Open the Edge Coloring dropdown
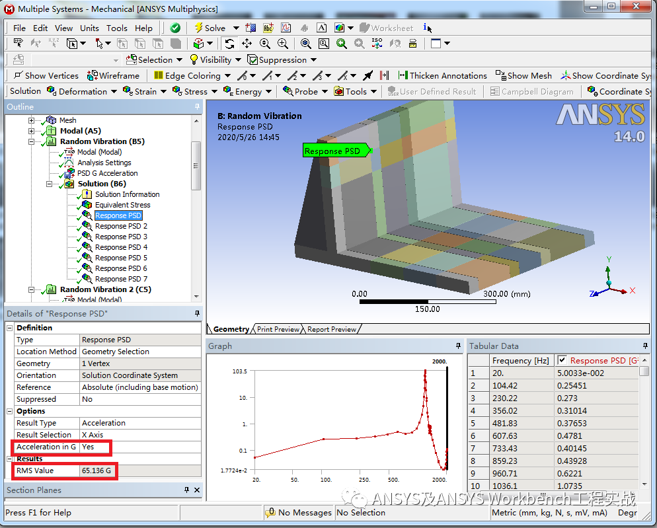Image resolution: width=657 pixels, height=528 pixels. 227,76
